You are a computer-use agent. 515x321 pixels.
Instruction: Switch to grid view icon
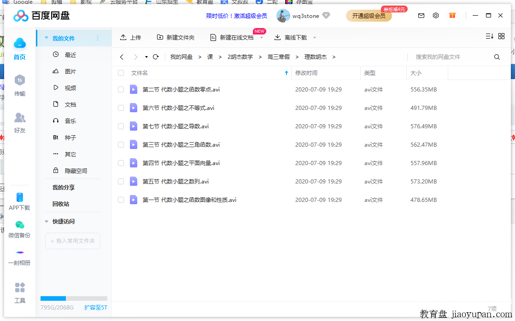(x=502, y=36)
